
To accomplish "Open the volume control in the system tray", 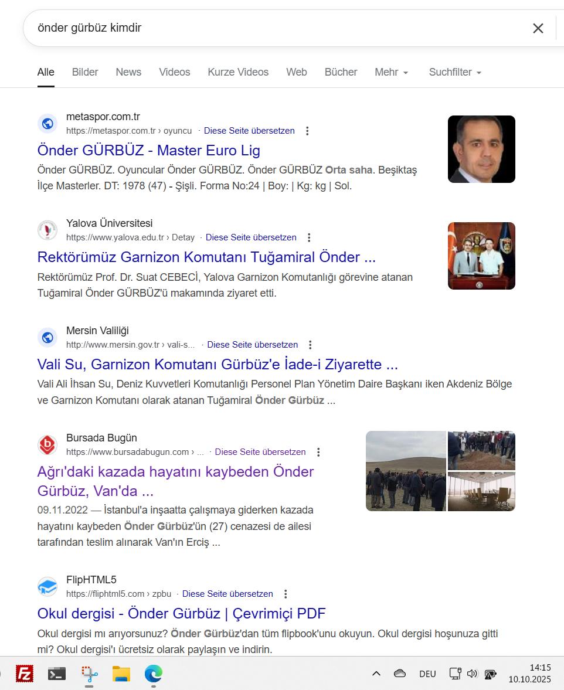I will click(473, 674).
